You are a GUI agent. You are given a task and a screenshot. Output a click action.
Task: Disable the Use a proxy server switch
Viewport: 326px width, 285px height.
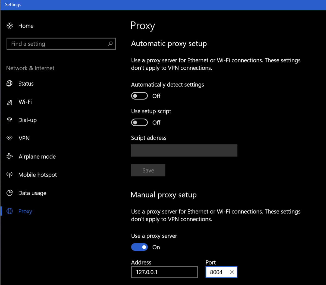click(139, 247)
